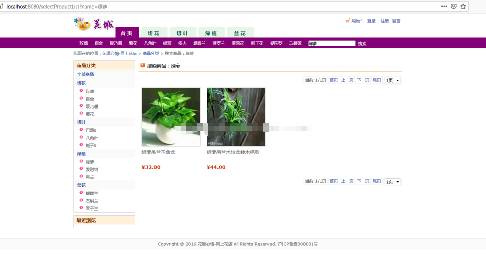
Task: Click the ¥32.00 price text
Action: click(x=151, y=167)
